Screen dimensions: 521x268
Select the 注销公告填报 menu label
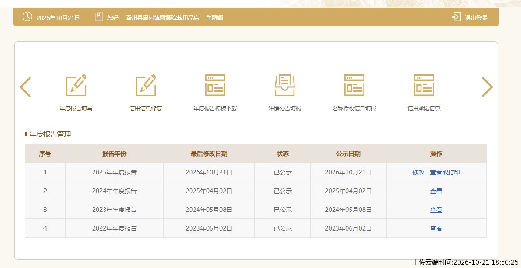[285, 108]
